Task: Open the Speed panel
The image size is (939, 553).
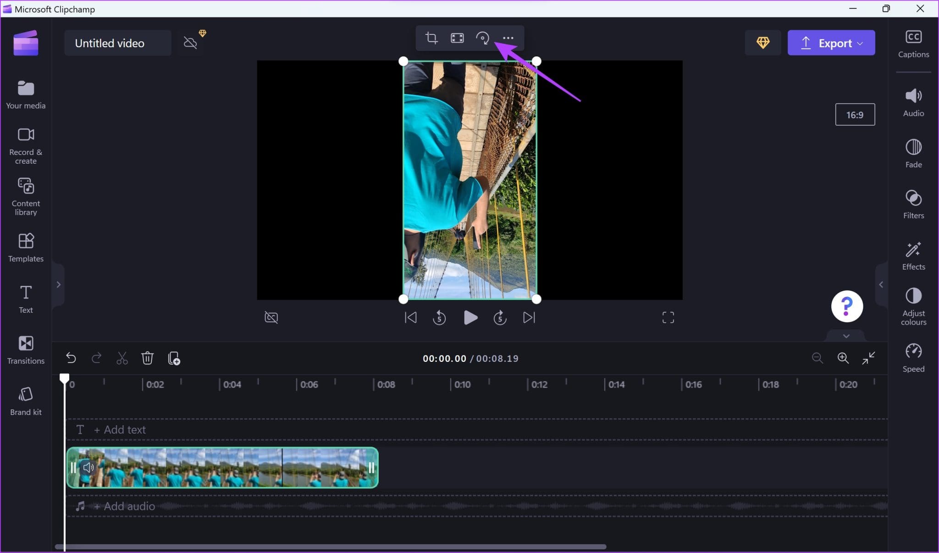Action: (x=913, y=358)
